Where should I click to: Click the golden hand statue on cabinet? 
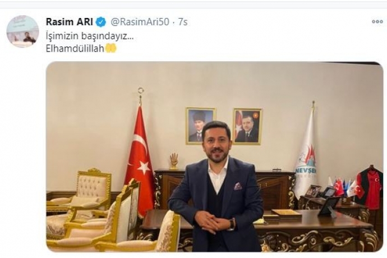coord(174,161)
